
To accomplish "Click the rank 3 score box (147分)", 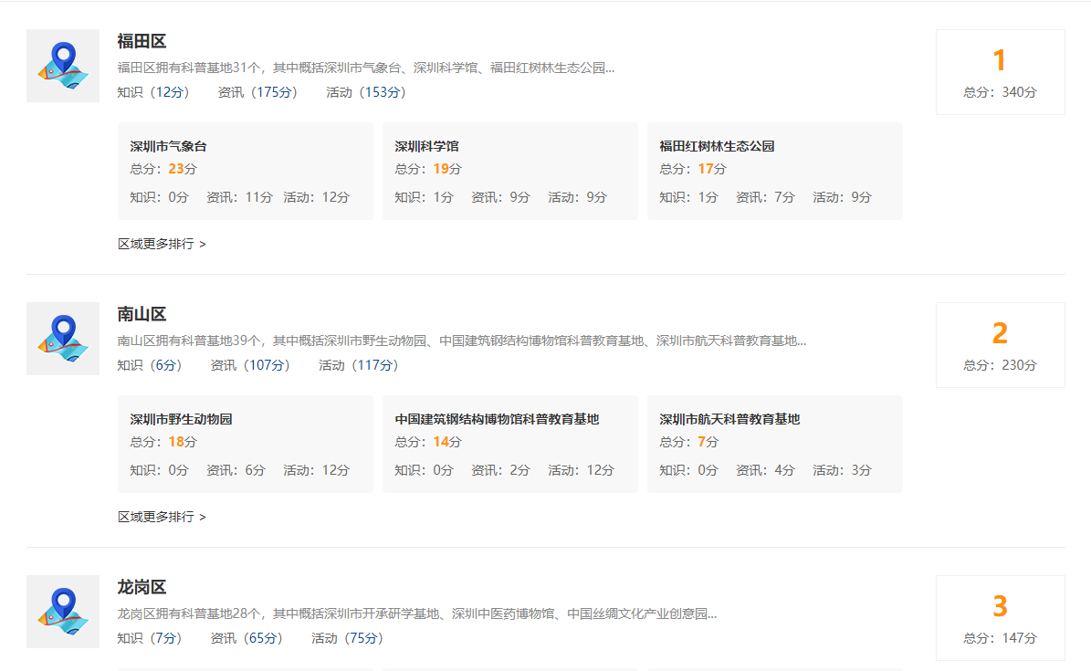I will [1000, 618].
